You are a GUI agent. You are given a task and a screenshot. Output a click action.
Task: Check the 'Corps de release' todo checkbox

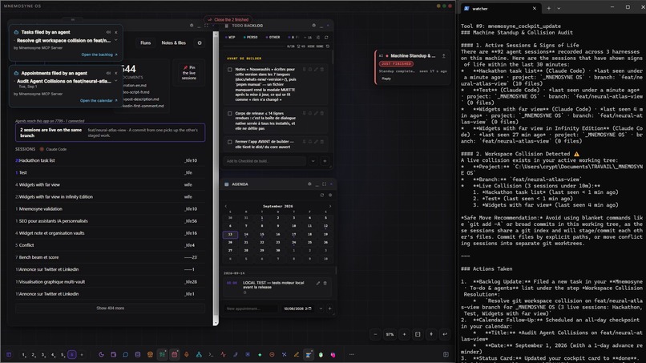(230, 113)
